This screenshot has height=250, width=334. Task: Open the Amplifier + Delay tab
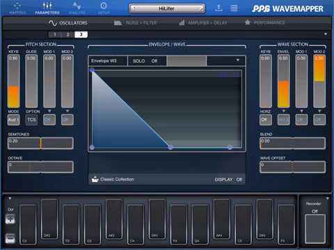pyautogui.click(x=203, y=23)
